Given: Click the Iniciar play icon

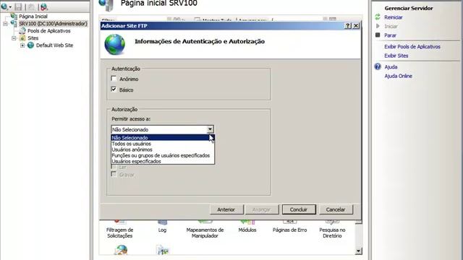Looking at the screenshot, I should [x=378, y=26].
